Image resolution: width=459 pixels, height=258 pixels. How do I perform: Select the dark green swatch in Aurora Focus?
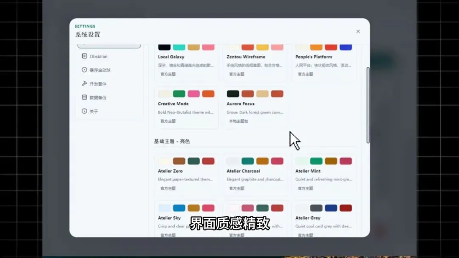[233, 94]
